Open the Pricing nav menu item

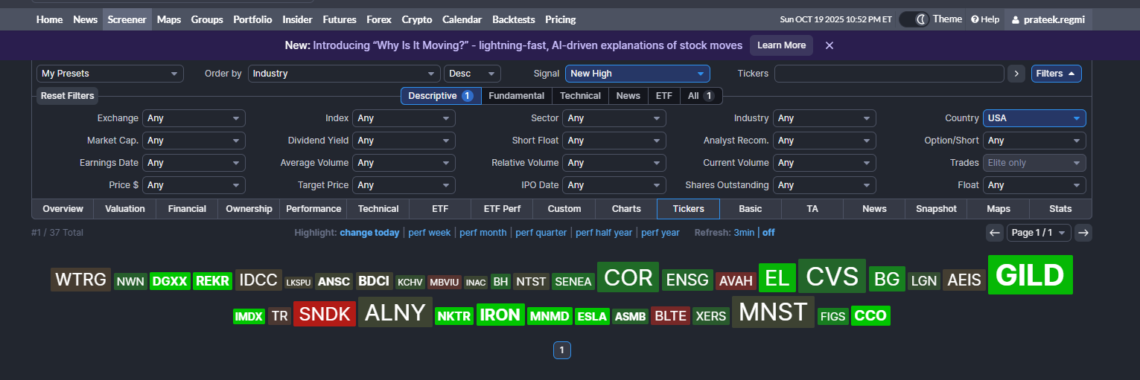click(x=560, y=19)
